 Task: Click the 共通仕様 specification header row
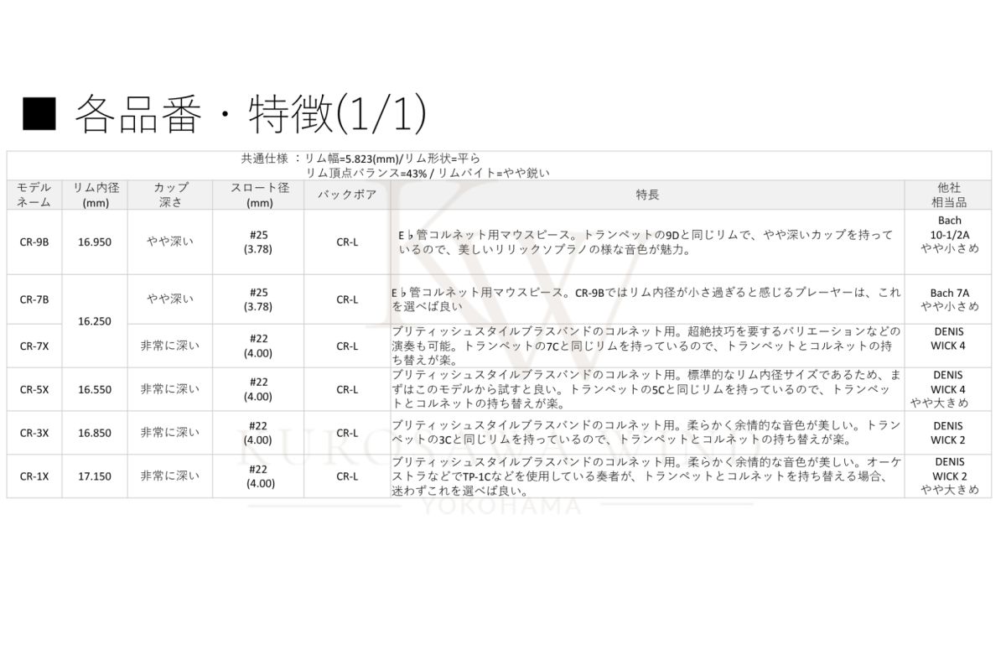pyautogui.click(x=499, y=165)
